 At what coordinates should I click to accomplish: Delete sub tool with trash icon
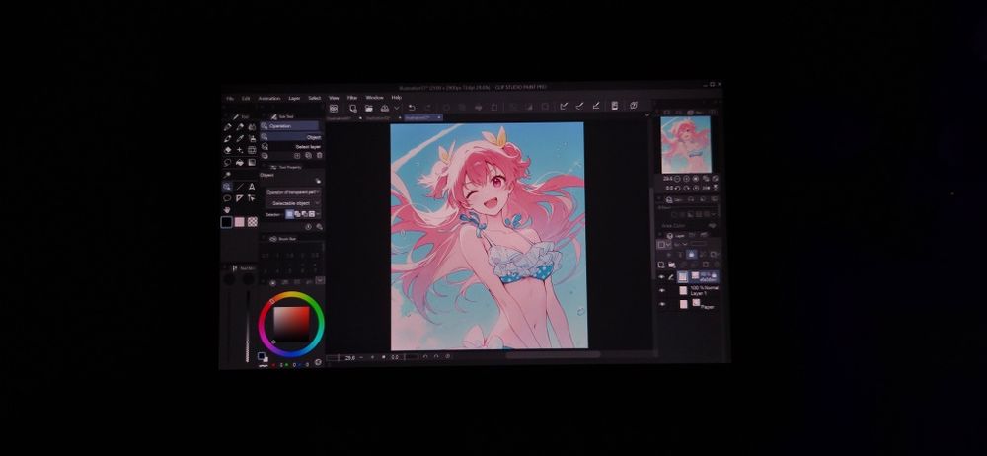(319, 155)
